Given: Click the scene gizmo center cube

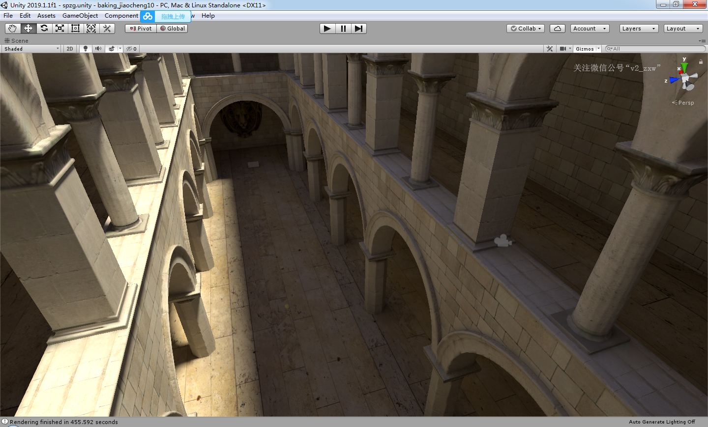Looking at the screenshot, I should [x=686, y=79].
